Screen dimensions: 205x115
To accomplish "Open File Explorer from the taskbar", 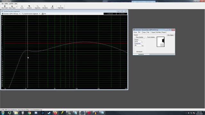I will (16, 113).
